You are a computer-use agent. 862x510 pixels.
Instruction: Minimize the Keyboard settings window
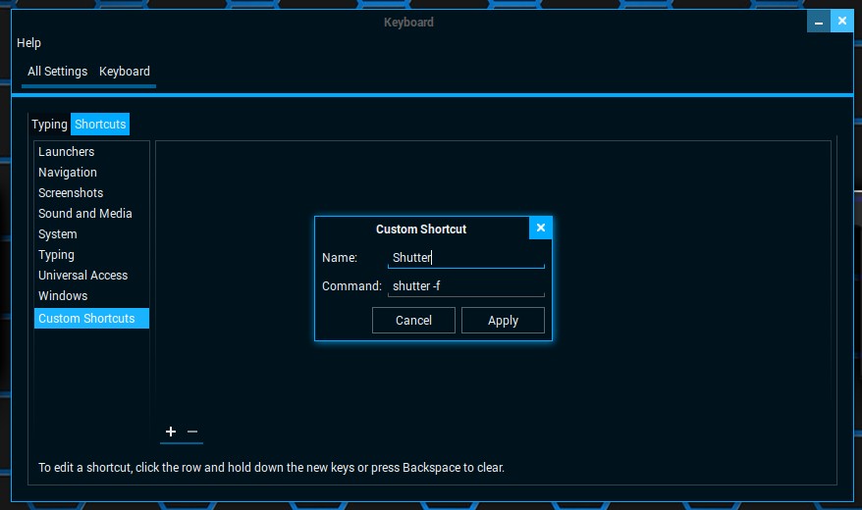pyautogui.click(x=818, y=21)
